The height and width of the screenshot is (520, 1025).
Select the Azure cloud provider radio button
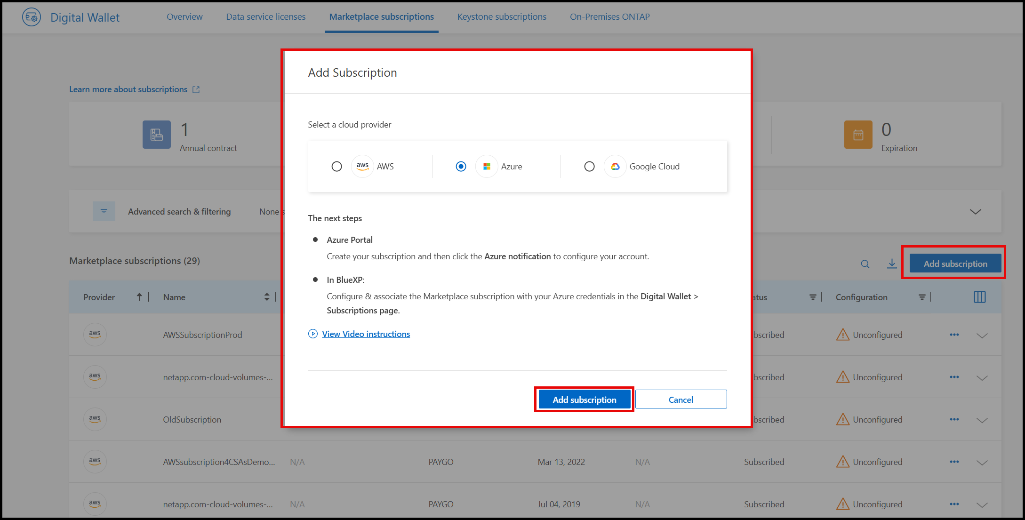(x=461, y=166)
